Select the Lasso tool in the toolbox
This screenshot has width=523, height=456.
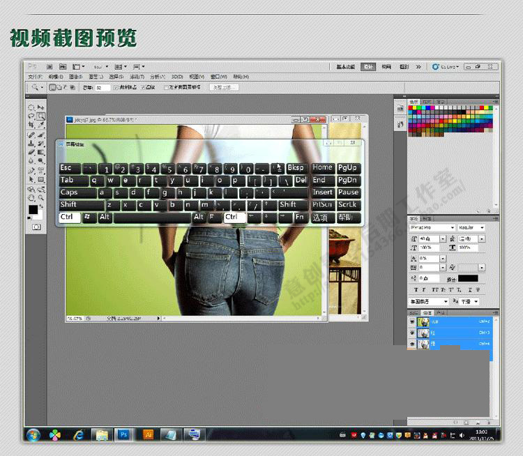(x=31, y=116)
